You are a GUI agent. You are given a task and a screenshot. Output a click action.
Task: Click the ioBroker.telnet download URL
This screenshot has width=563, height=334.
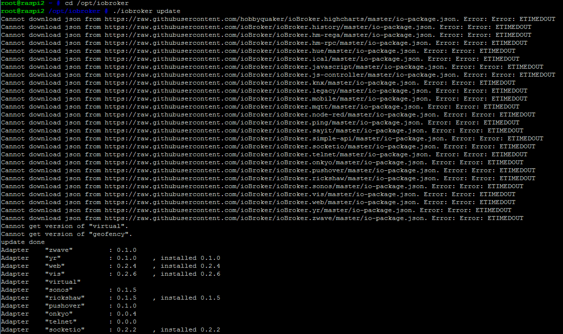[x=266, y=154]
